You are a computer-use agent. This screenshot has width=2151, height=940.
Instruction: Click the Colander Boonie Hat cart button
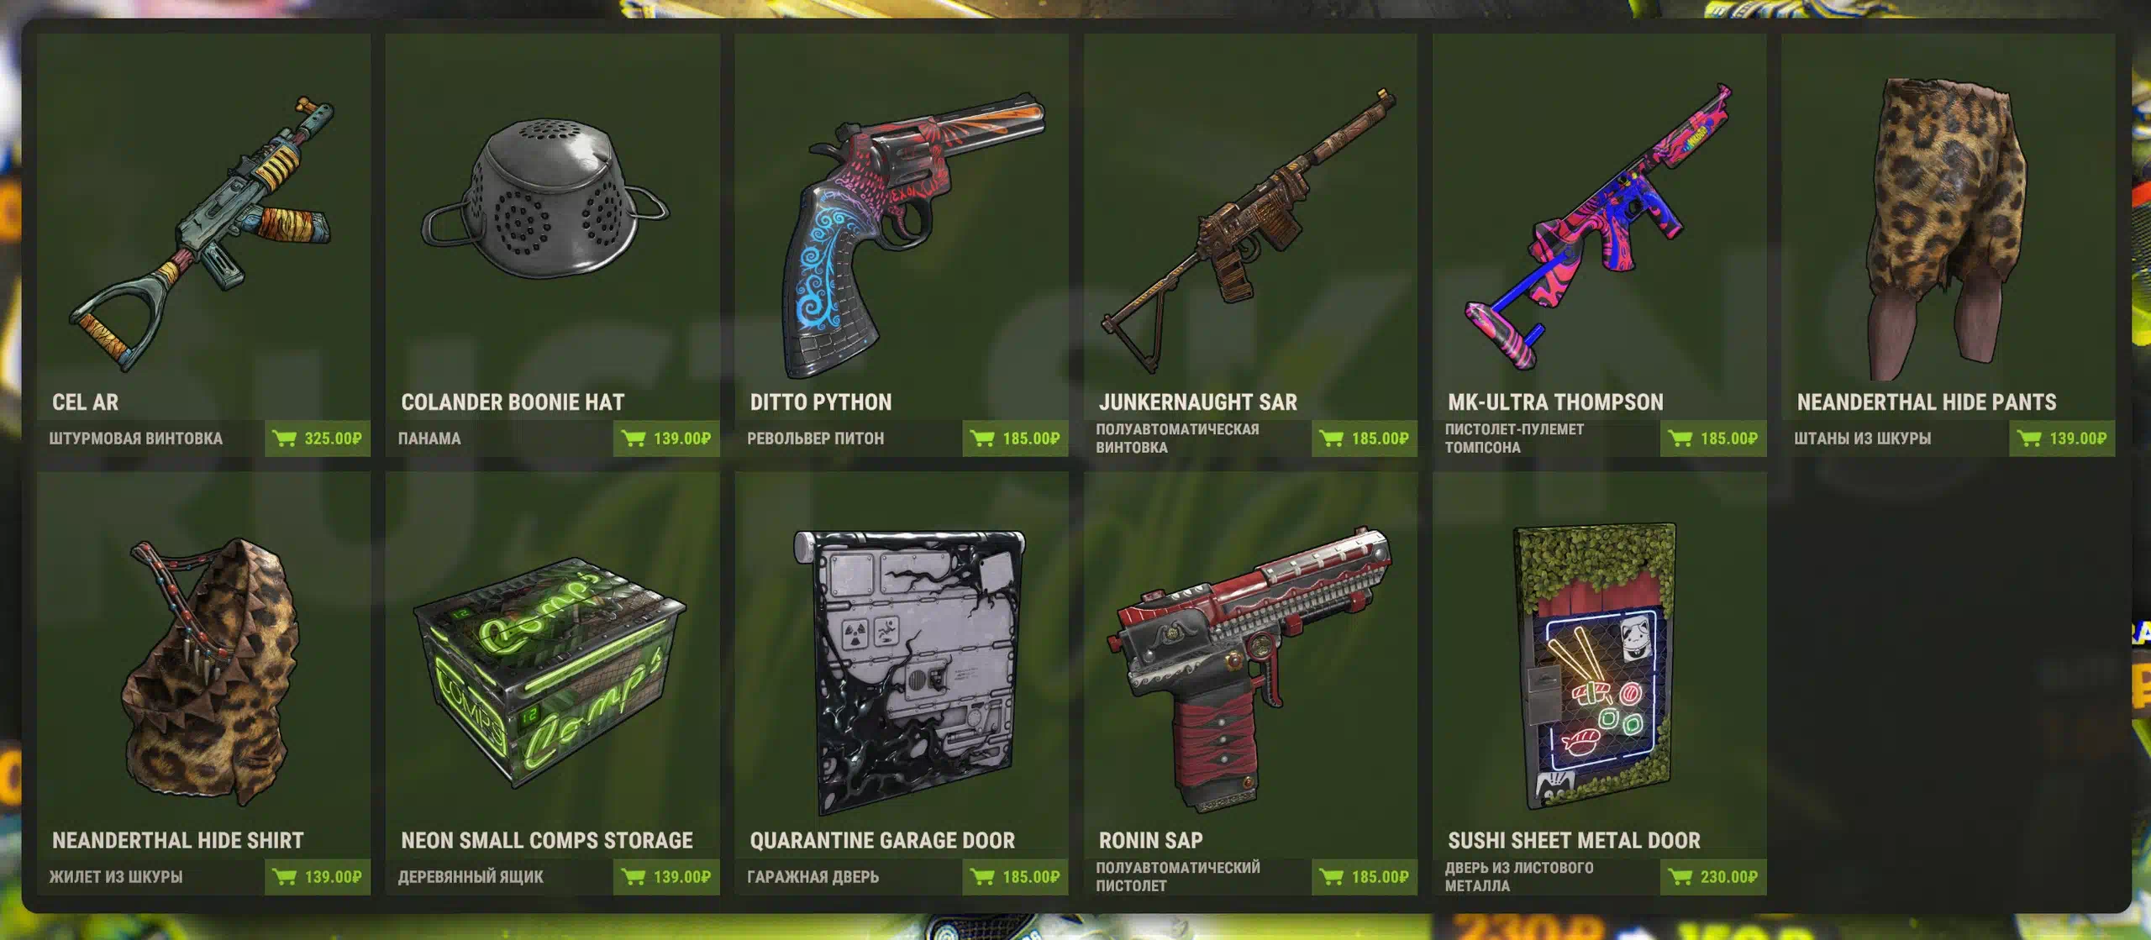pos(666,438)
